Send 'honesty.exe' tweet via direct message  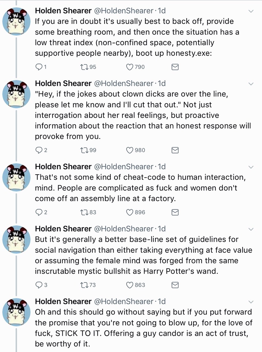pos(175,67)
